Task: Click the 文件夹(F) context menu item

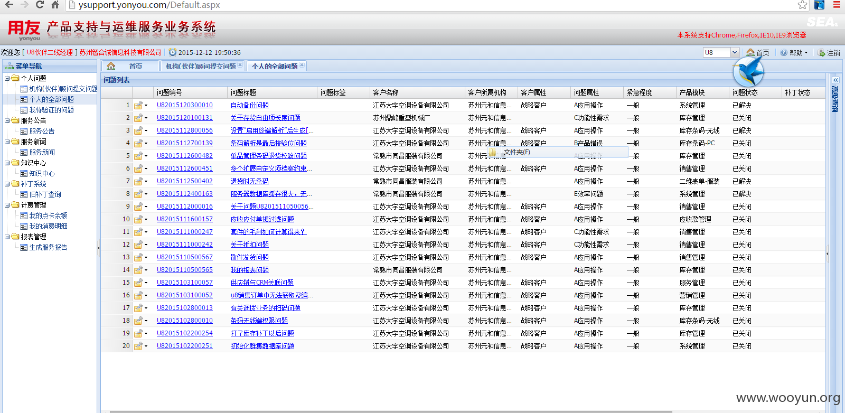Action: 558,152
